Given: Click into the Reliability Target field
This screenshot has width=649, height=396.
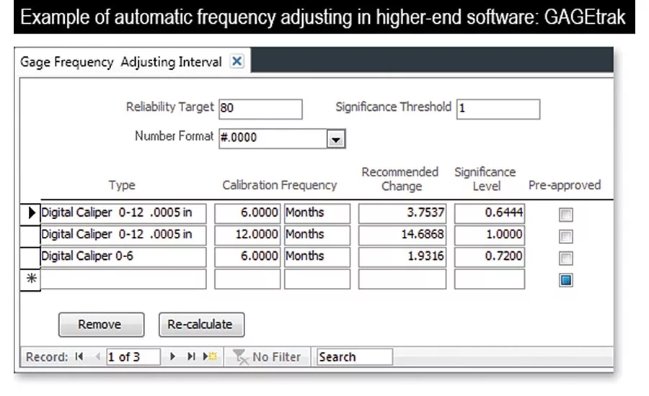Looking at the screenshot, I should point(260,109).
